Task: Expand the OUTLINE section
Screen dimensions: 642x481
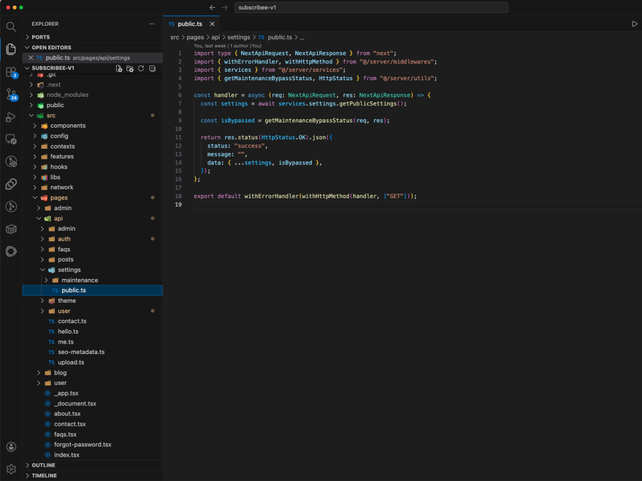Action: click(92, 465)
